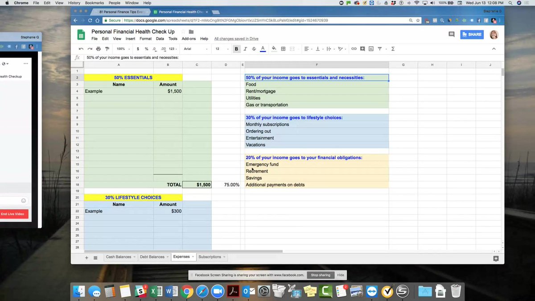The image size is (535, 301).
Task: Insert a comment from the toolbar
Action: [x=362, y=49]
